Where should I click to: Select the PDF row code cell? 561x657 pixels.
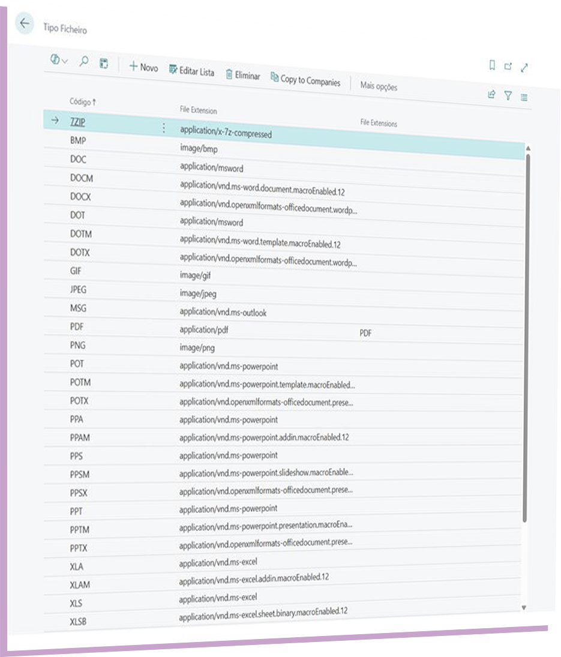point(77,327)
